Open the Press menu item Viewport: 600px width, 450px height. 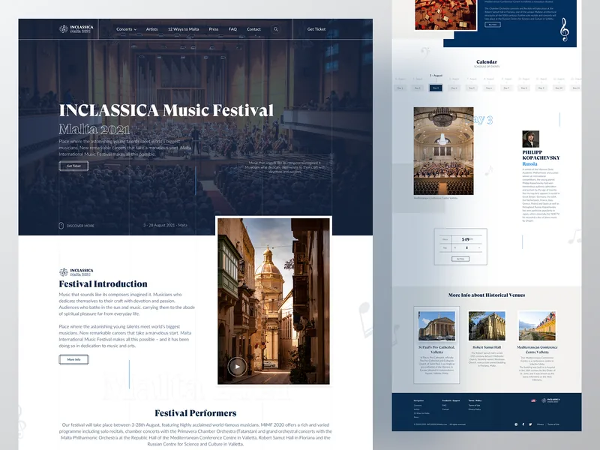(214, 29)
